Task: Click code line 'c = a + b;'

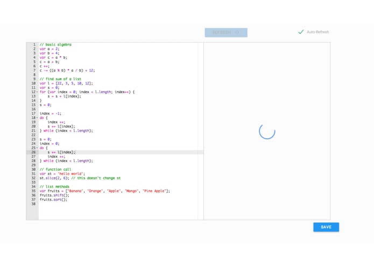Action: click(50, 62)
